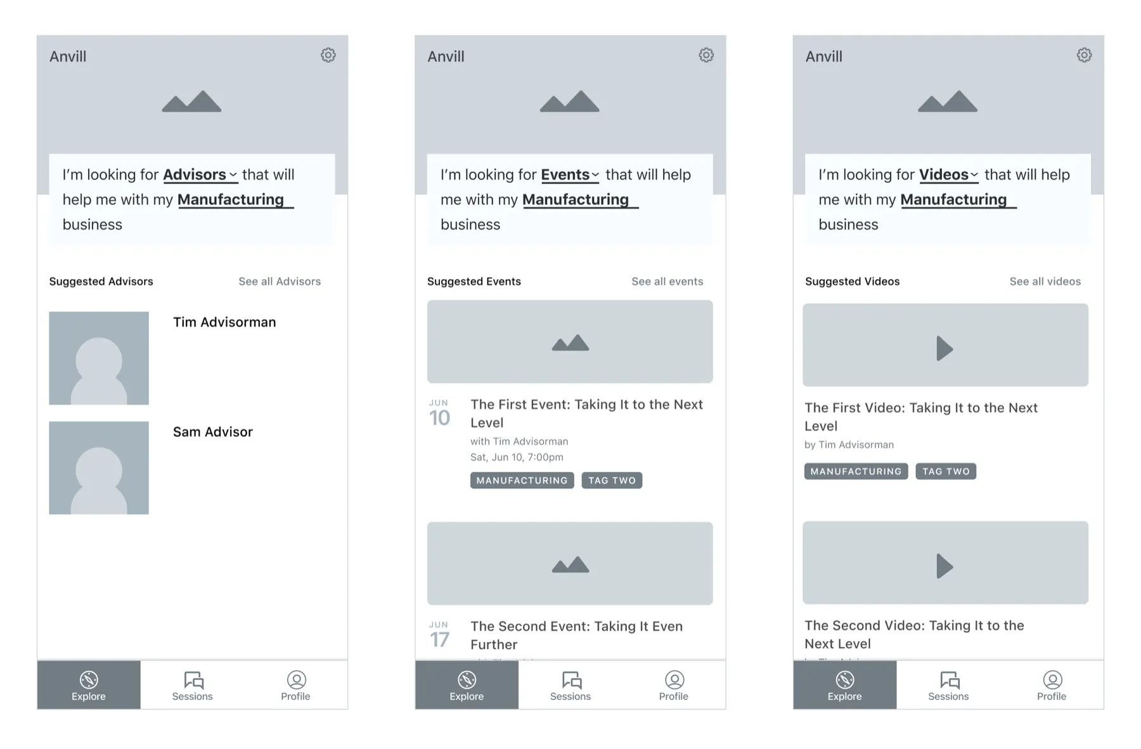The image size is (1141, 749).
Task: Open Tim Advisorman's profile photo
Action: 99,358
